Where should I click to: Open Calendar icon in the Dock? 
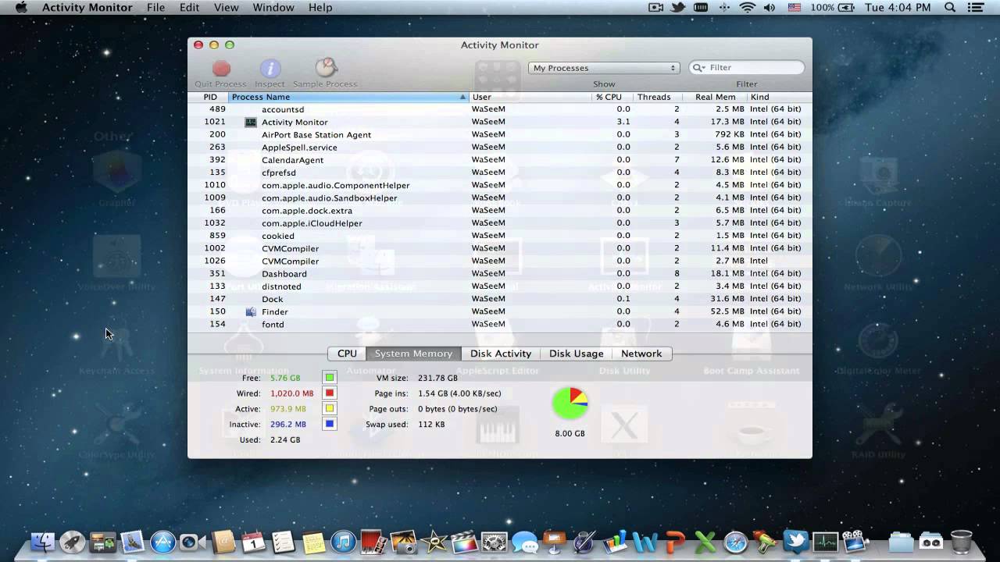coord(253,542)
